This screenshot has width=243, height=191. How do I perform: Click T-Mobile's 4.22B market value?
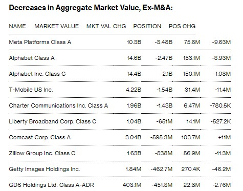134,90
